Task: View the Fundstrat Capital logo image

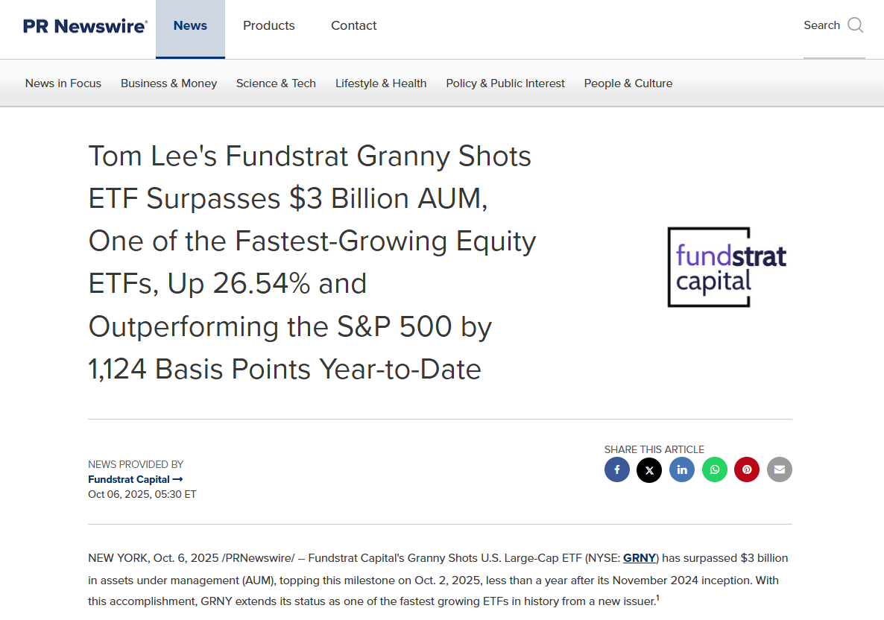Action: 727,267
